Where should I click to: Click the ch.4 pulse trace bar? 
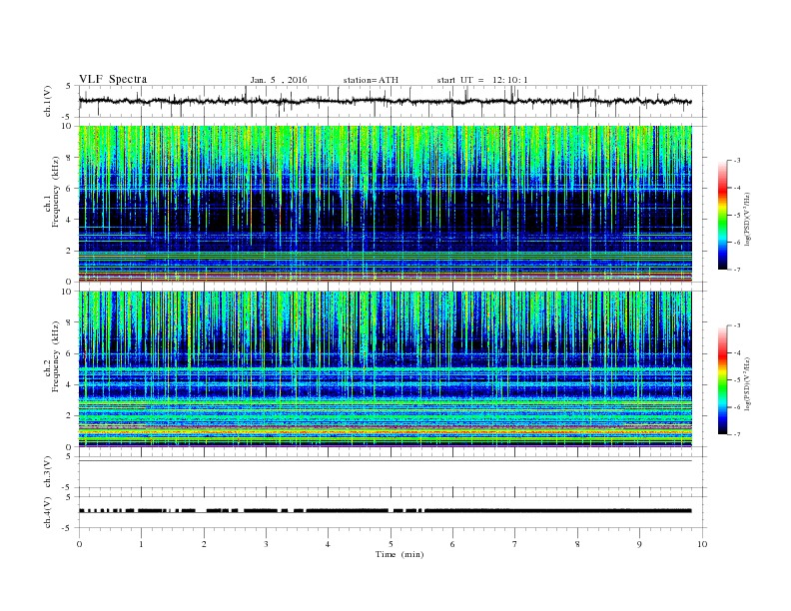(x=385, y=511)
